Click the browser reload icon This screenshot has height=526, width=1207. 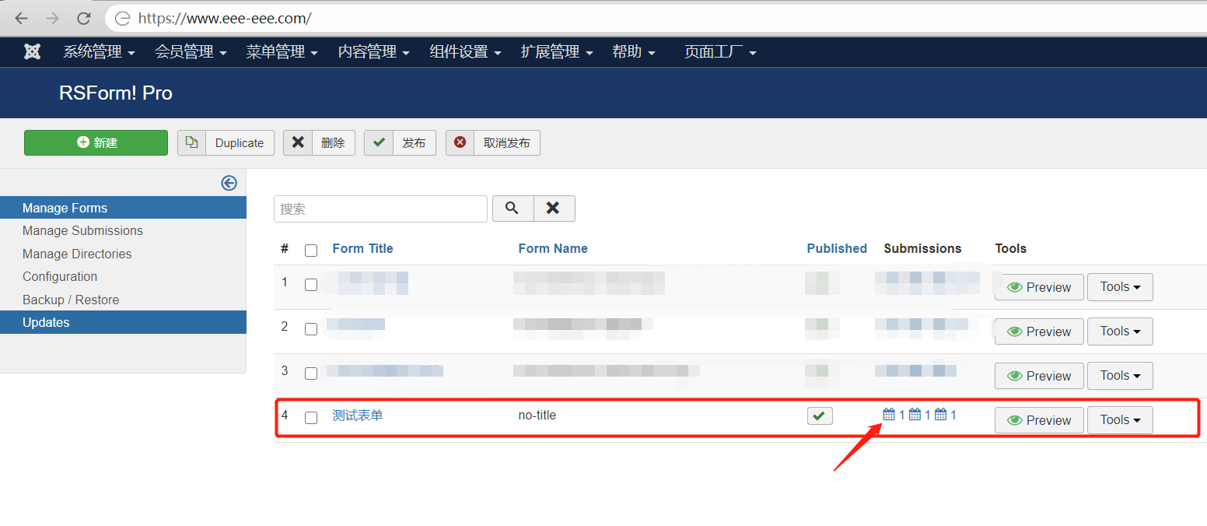[x=82, y=18]
